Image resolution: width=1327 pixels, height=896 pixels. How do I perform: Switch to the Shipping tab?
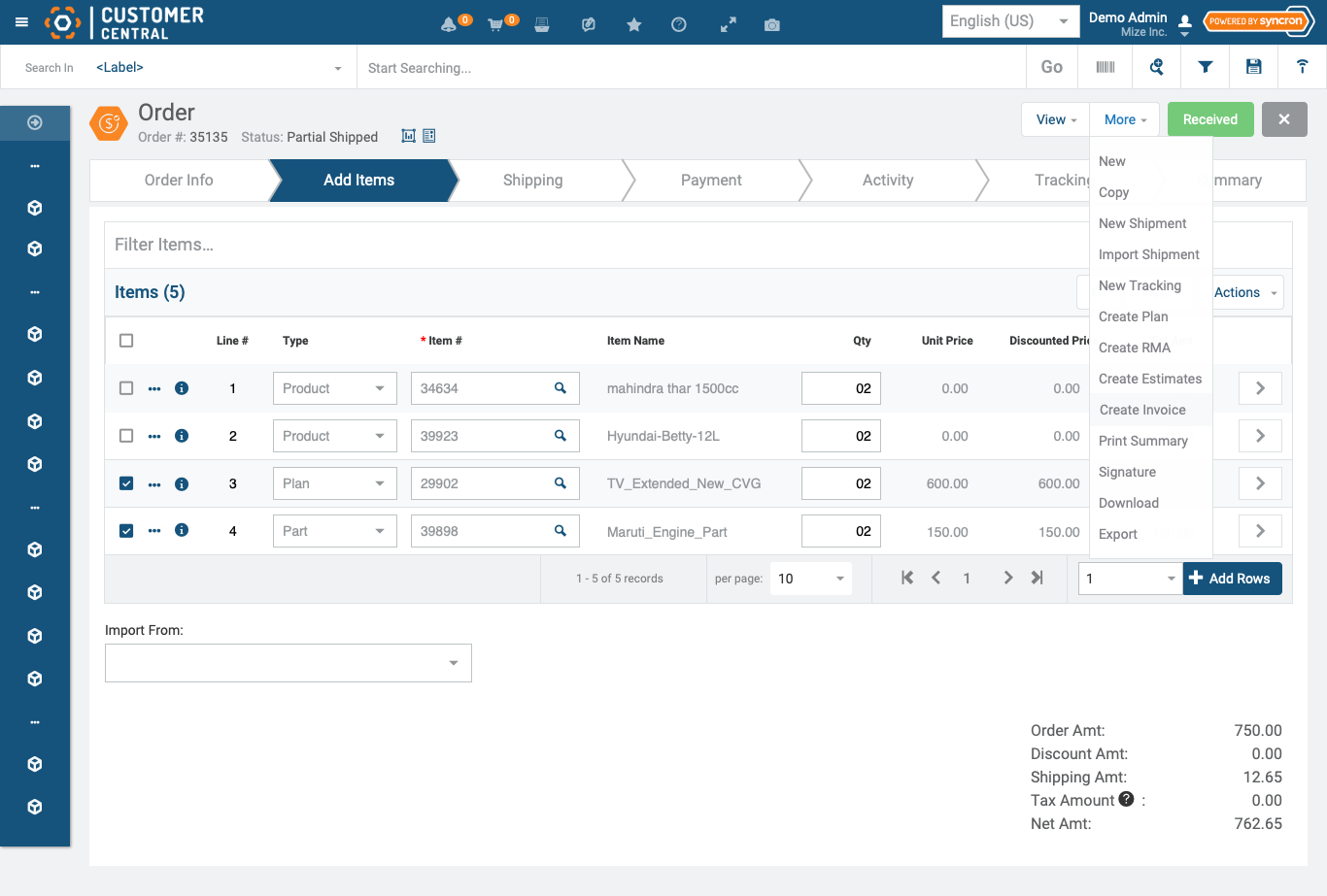click(533, 181)
